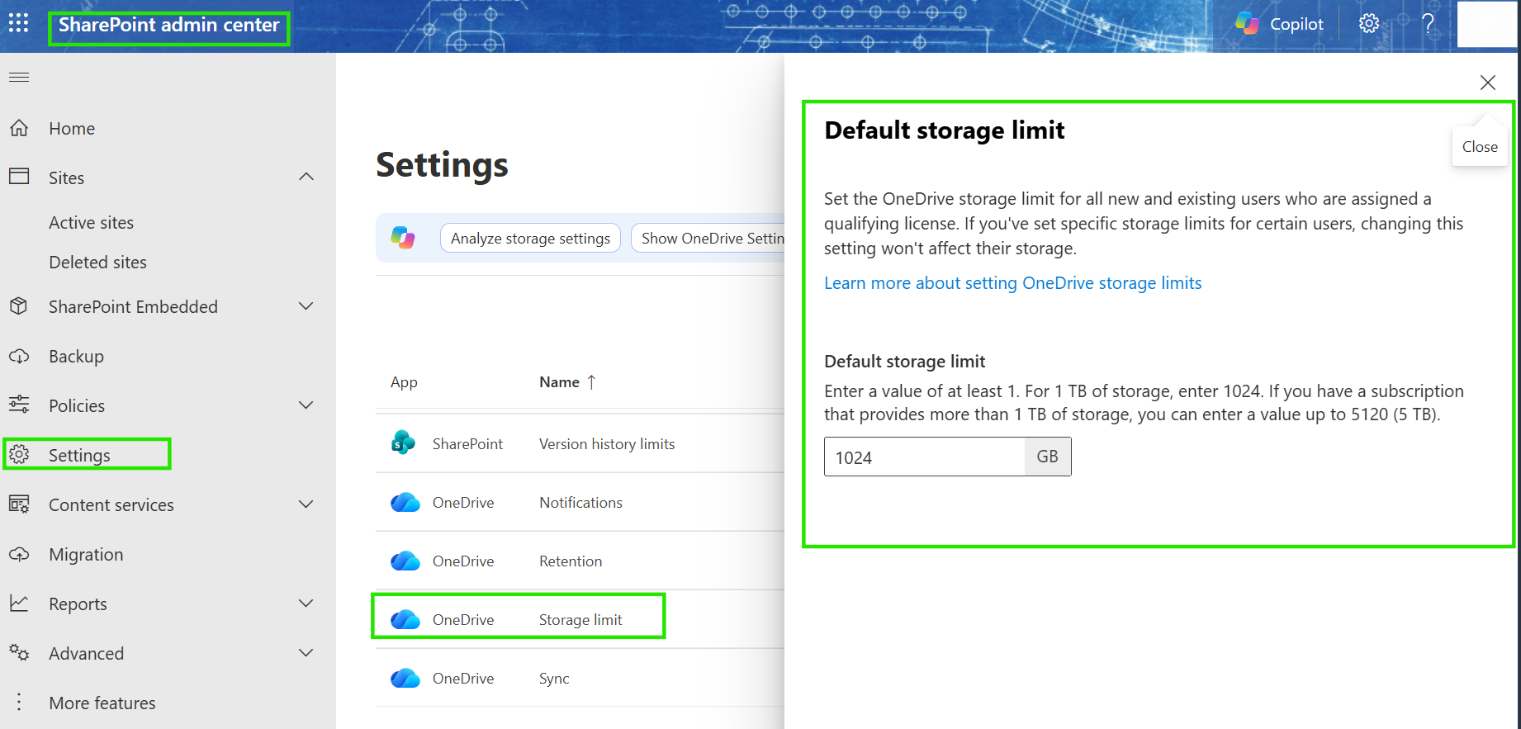Click the Name column sort arrow
This screenshot has height=729, width=1521.
[x=591, y=382]
